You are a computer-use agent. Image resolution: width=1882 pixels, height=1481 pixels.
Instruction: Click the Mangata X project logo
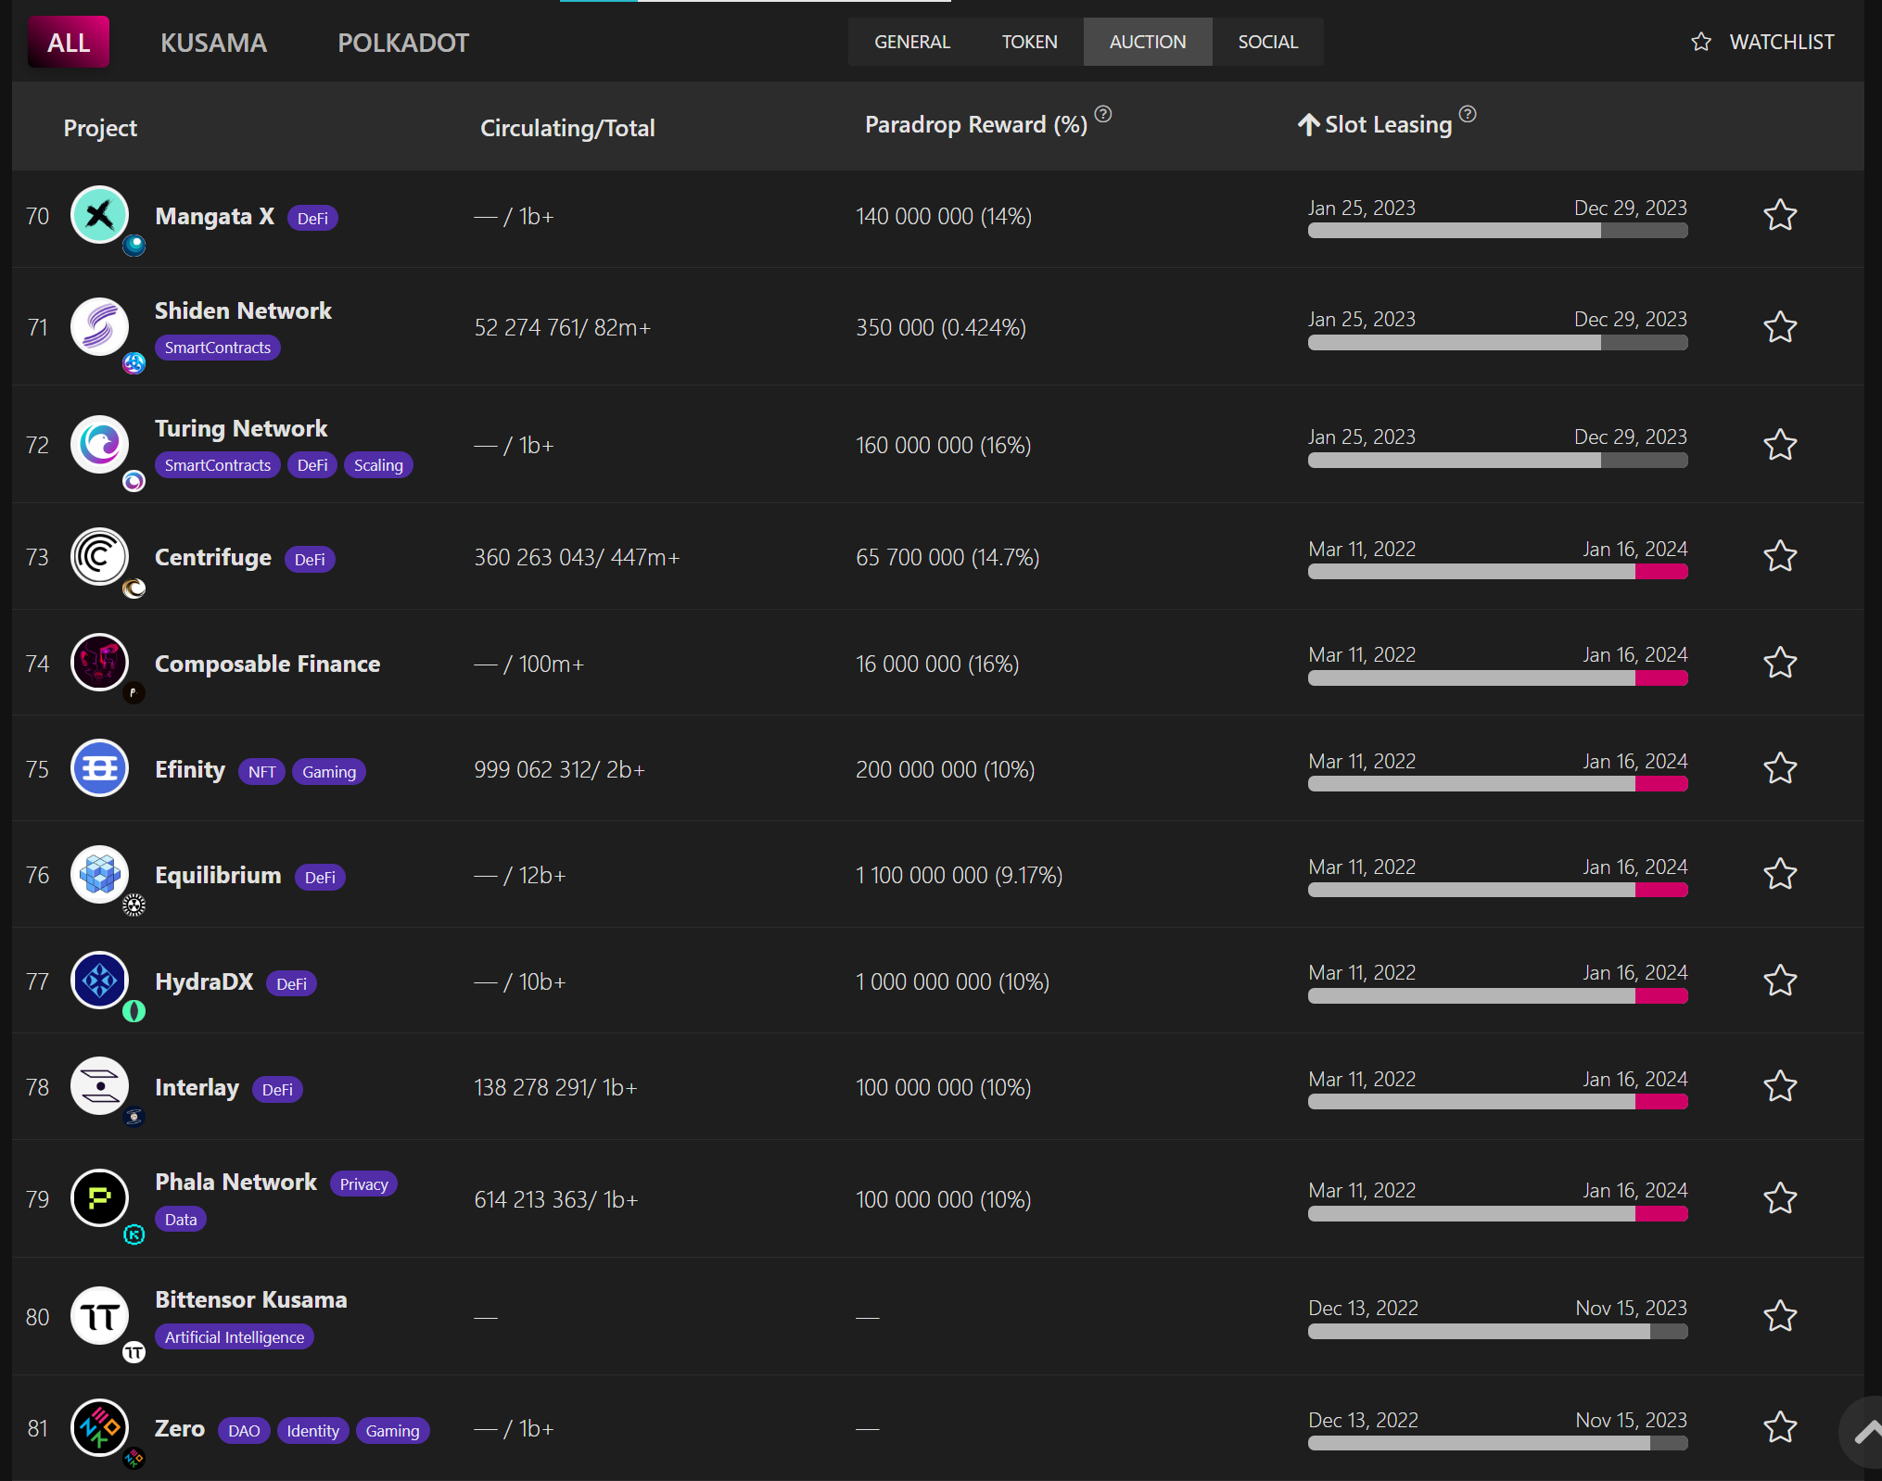pos(99,215)
